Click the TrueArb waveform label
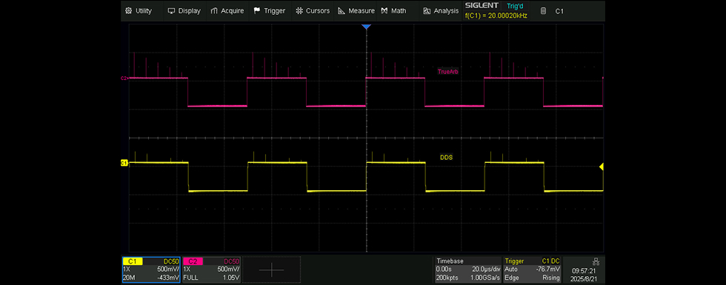 click(x=447, y=72)
